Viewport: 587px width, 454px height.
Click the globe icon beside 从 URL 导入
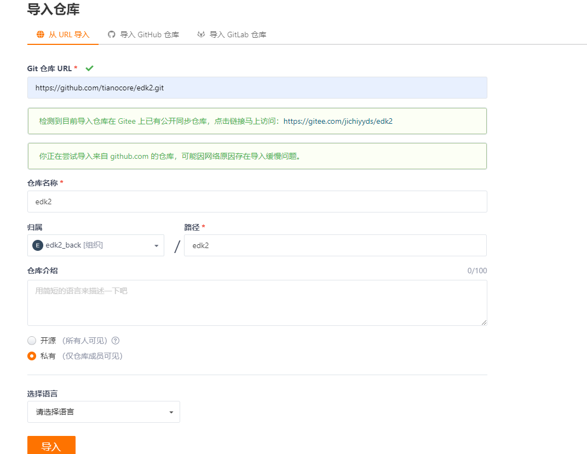click(x=41, y=35)
